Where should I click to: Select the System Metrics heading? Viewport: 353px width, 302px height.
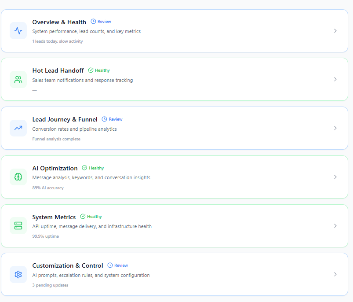[x=54, y=217]
